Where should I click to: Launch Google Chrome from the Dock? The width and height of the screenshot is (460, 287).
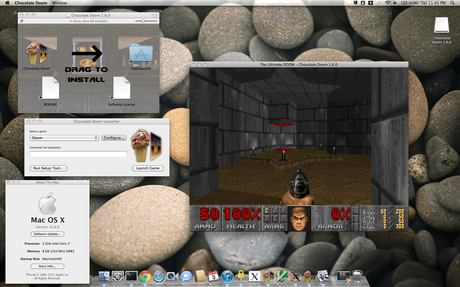click(145, 277)
